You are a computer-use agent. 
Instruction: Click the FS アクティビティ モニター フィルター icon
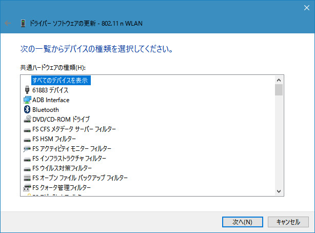pyautogui.click(x=27, y=148)
